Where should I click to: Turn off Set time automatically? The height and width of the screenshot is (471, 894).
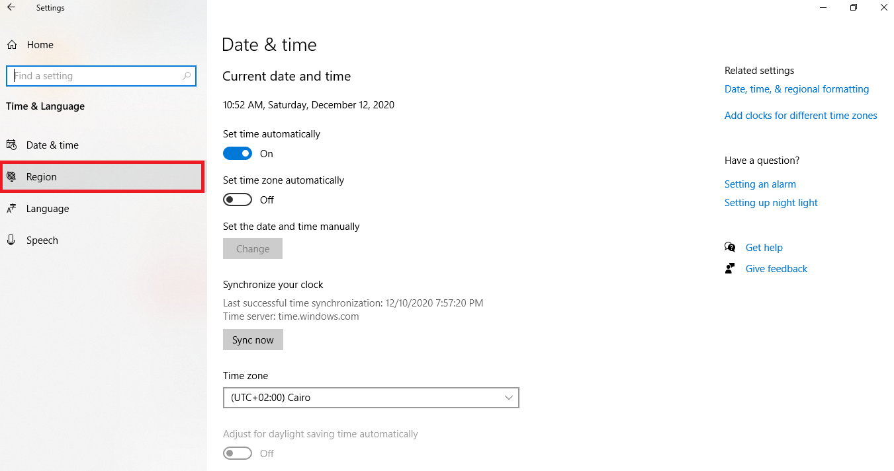(238, 154)
